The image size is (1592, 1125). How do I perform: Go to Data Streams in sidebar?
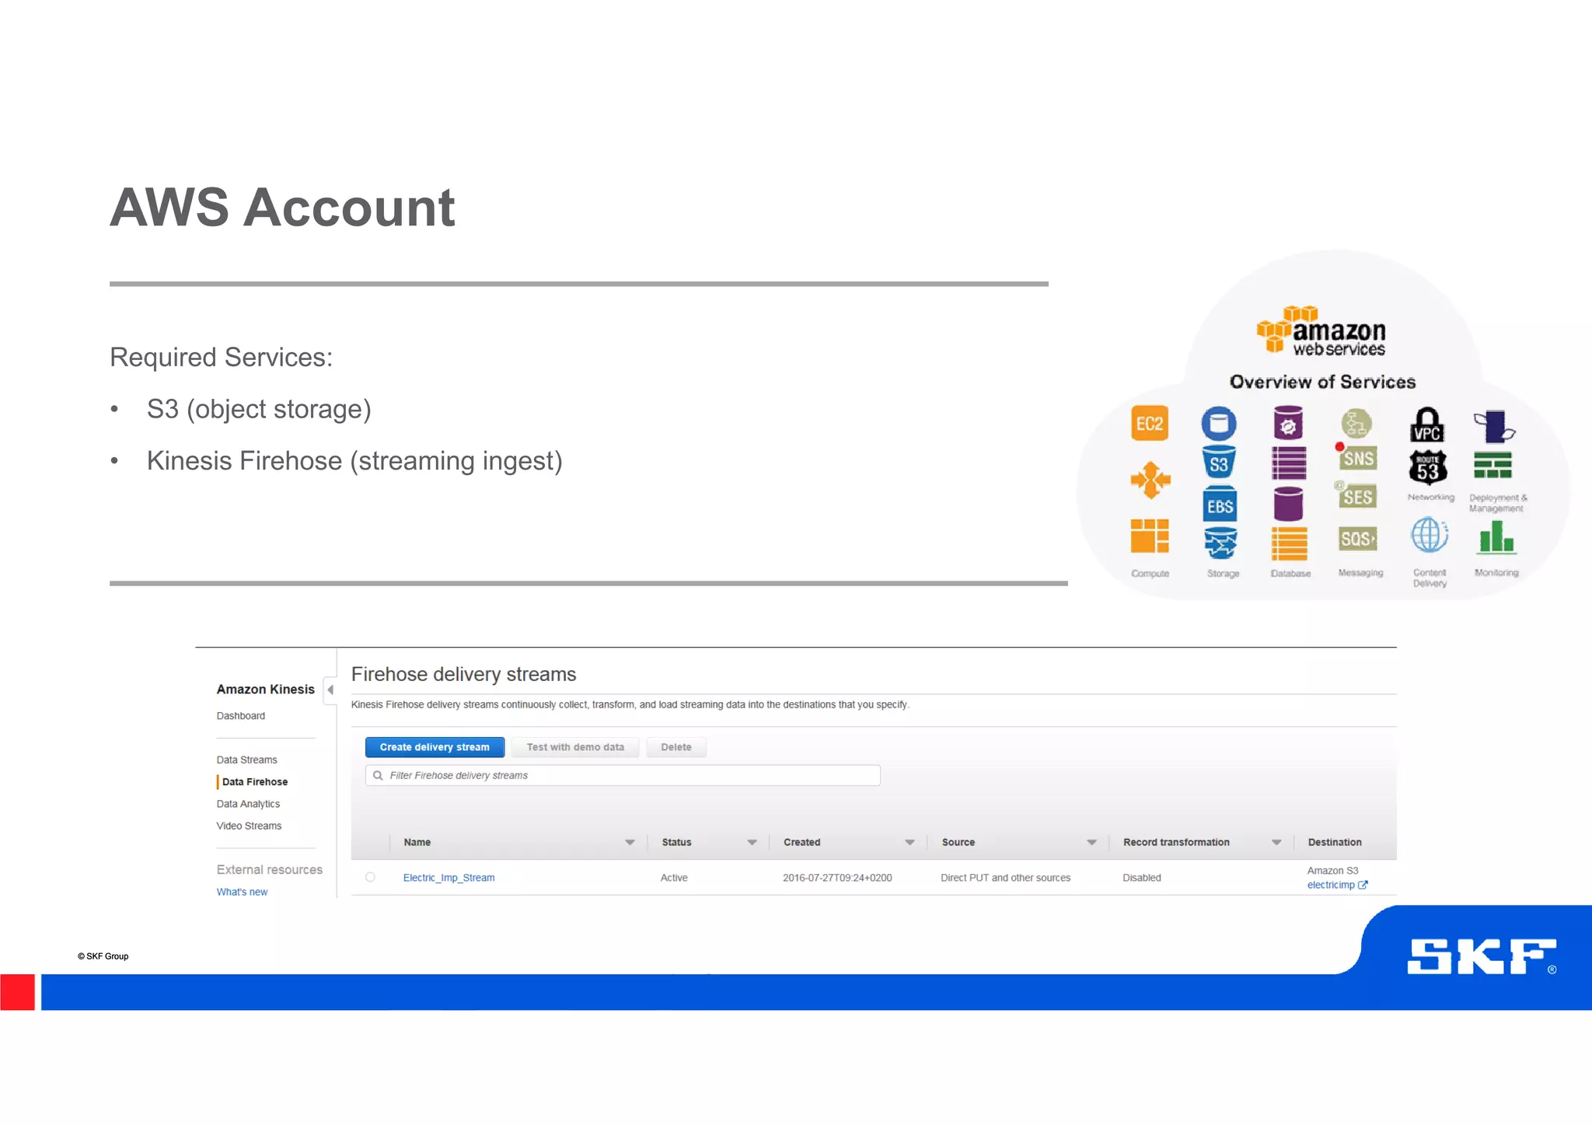246,760
